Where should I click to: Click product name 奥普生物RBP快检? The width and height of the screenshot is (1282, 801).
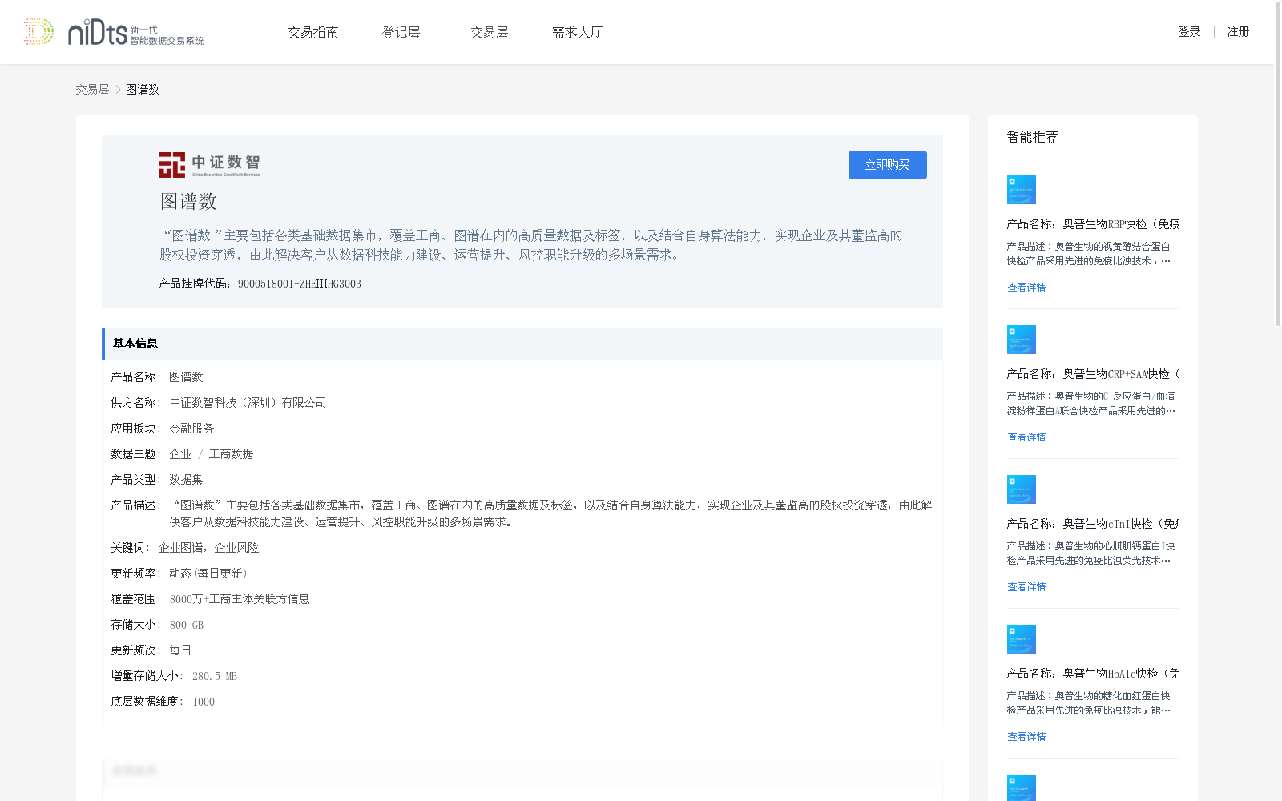(1093, 224)
